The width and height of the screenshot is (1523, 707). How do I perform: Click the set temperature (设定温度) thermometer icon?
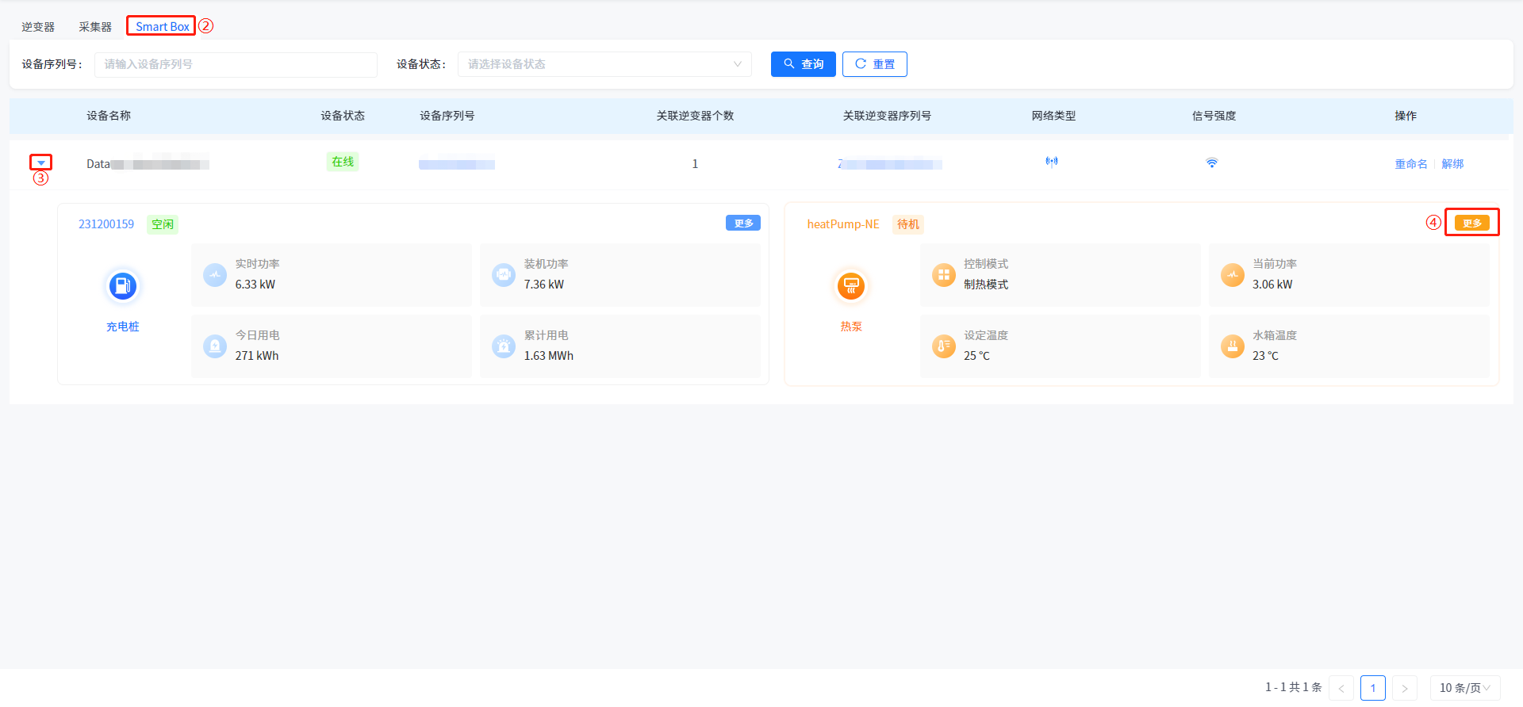pyautogui.click(x=943, y=346)
